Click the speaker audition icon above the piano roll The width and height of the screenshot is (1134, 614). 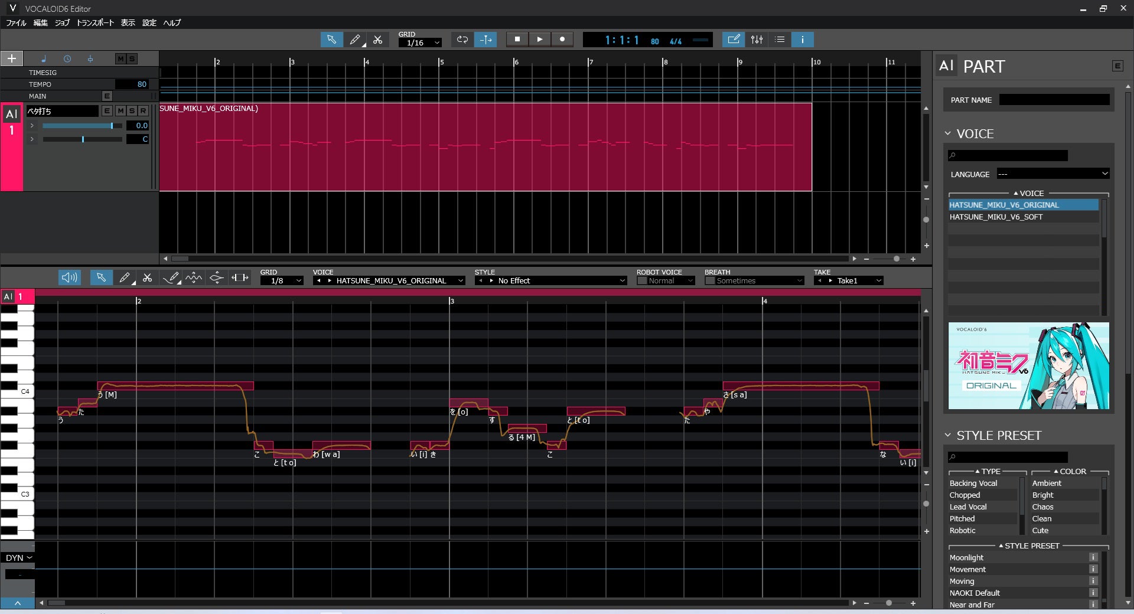tap(69, 277)
